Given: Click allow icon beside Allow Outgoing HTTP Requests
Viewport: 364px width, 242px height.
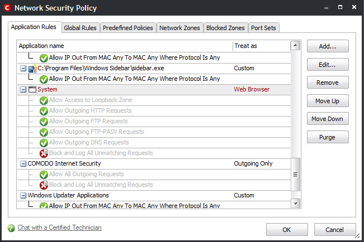Looking at the screenshot, I should tap(44, 111).
